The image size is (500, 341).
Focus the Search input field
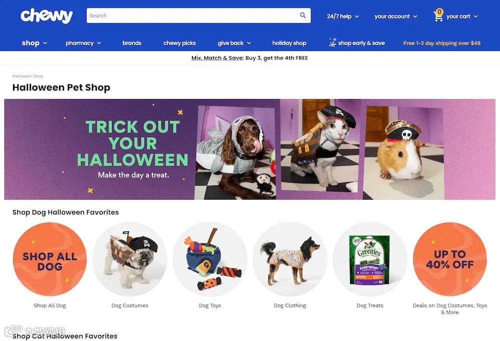(x=192, y=15)
